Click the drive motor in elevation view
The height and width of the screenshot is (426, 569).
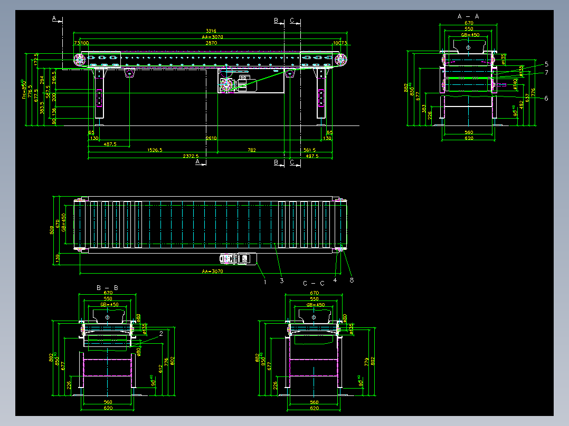click(248, 84)
